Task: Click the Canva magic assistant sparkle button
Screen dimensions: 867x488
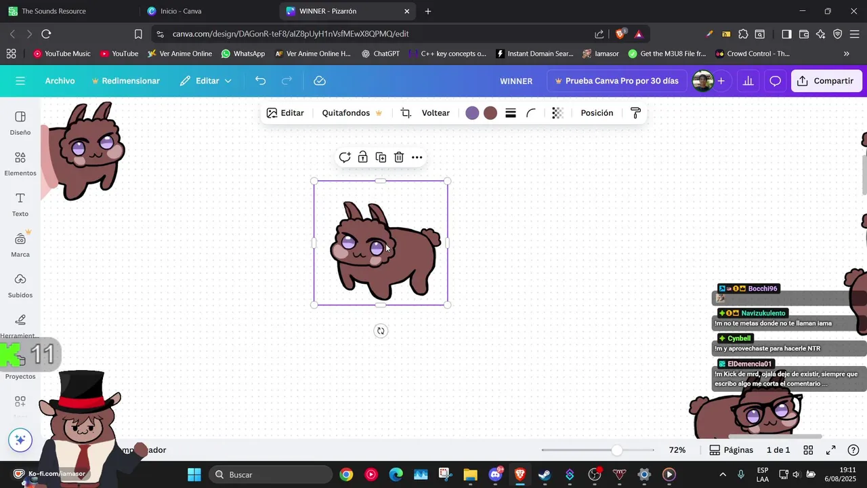Action: pyautogui.click(x=20, y=440)
